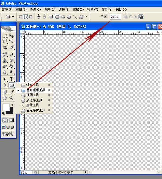Open the 选择(S) menu
The width and height of the screenshot is (162, 179).
click(x=64, y=9)
